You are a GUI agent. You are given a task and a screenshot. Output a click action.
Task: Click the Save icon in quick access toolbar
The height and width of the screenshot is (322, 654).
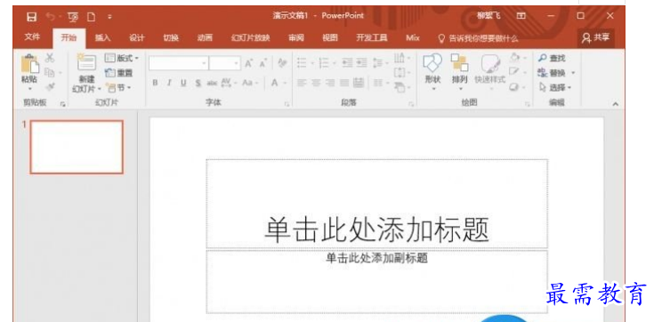click(x=31, y=17)
